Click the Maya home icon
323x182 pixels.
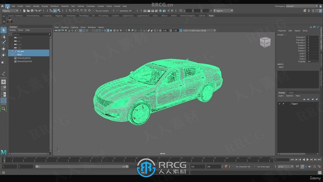[x=3, y=6]
